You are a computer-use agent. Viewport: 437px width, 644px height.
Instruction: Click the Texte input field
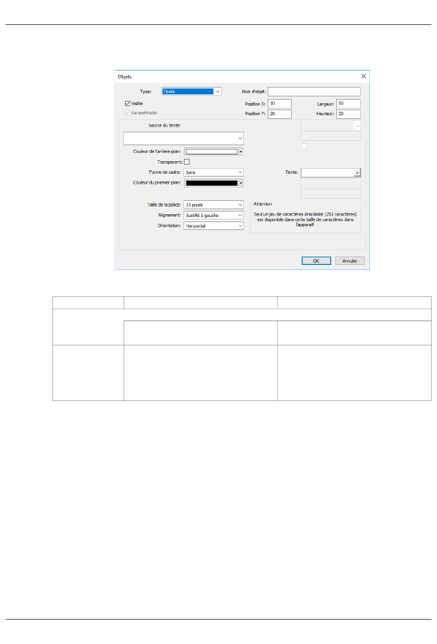[327, 172]
